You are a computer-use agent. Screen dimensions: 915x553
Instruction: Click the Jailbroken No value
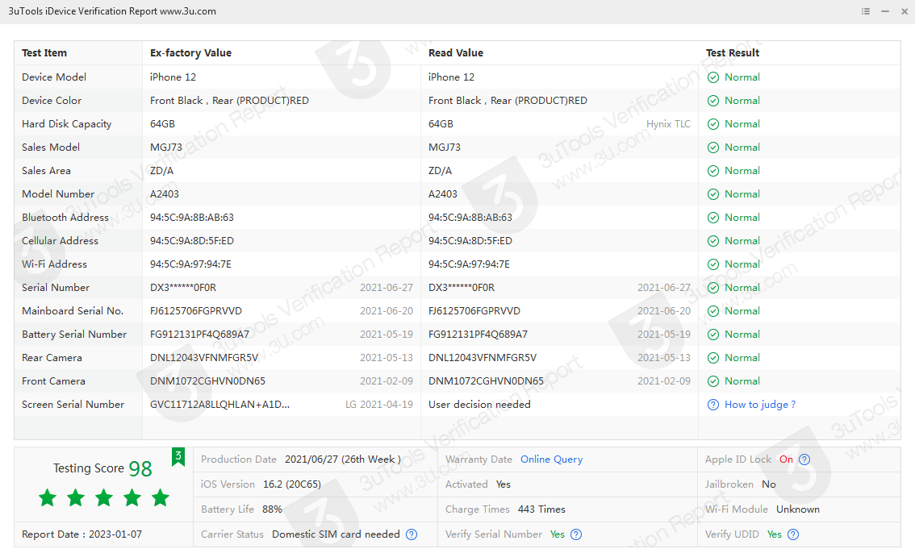[769, 484]
